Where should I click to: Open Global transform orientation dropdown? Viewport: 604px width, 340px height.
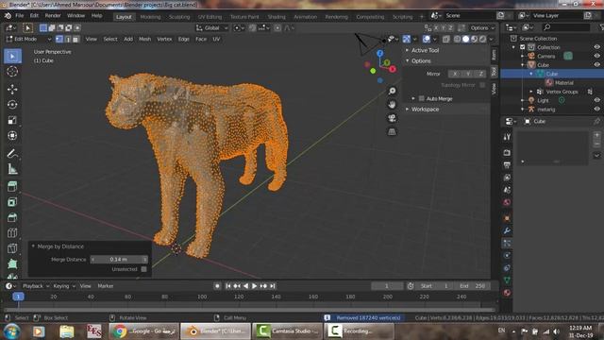(x=211, y=27)
